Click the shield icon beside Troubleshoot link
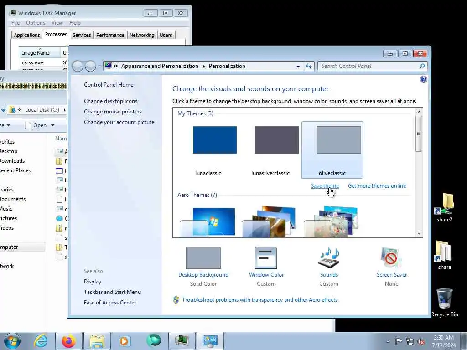 tap(176, 300)
